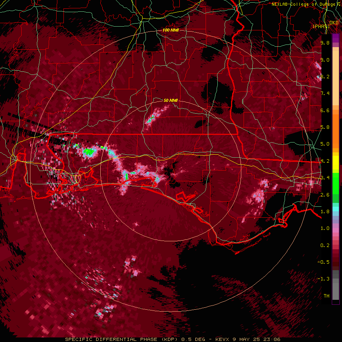342x342 pixels.
Task: Click the 4.2 value on color scale
Action: (325, 161)
